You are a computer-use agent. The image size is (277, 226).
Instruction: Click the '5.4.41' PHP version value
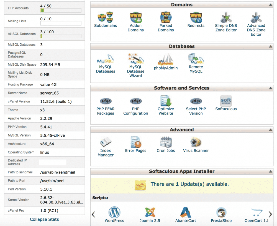tap(46, 127)
